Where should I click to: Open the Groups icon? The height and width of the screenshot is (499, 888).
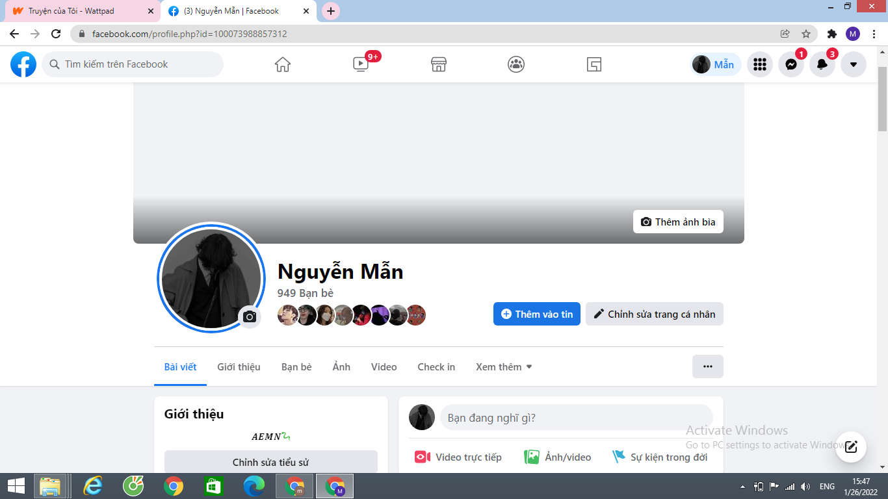(516, 64)
